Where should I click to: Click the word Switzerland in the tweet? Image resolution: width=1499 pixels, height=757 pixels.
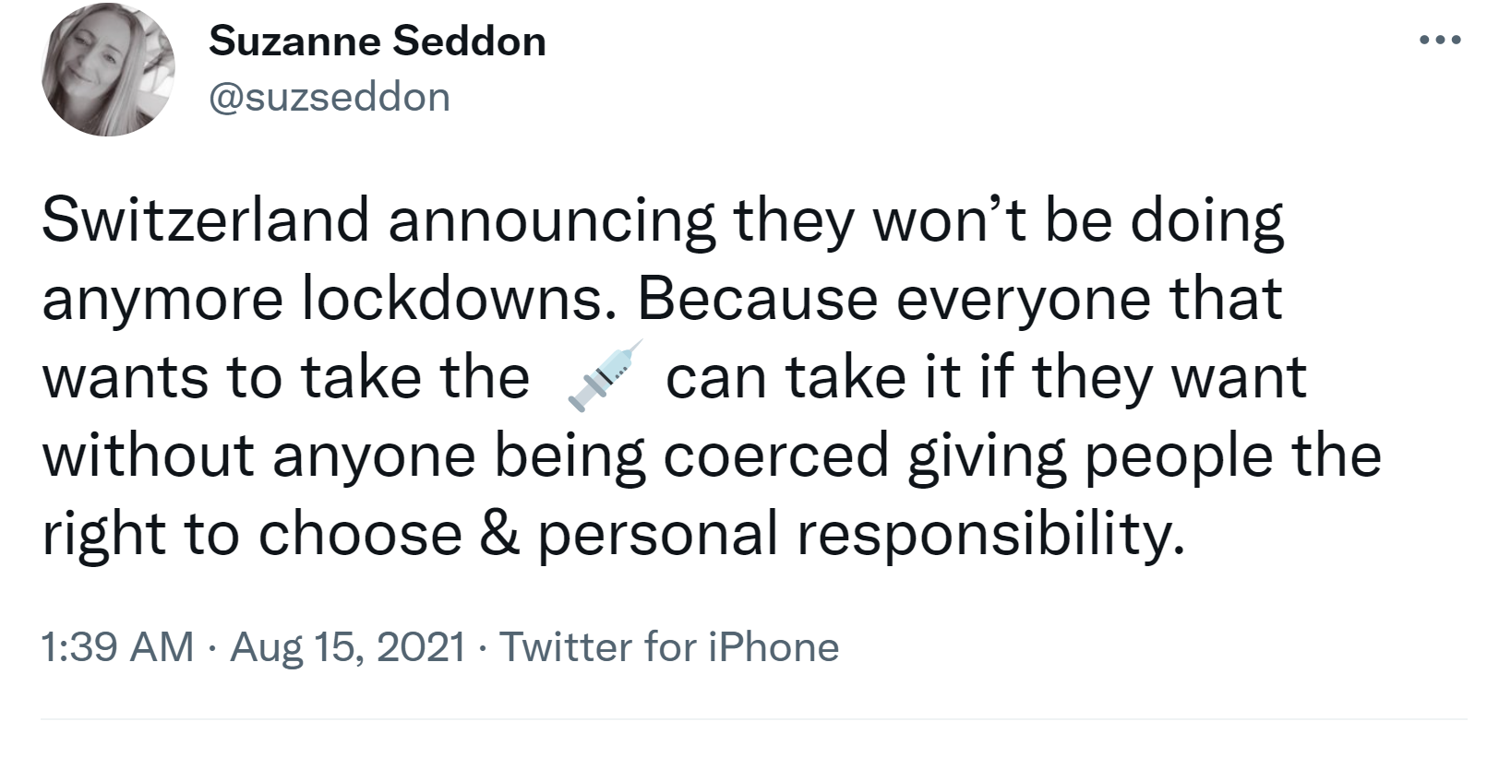click(205, 221)
